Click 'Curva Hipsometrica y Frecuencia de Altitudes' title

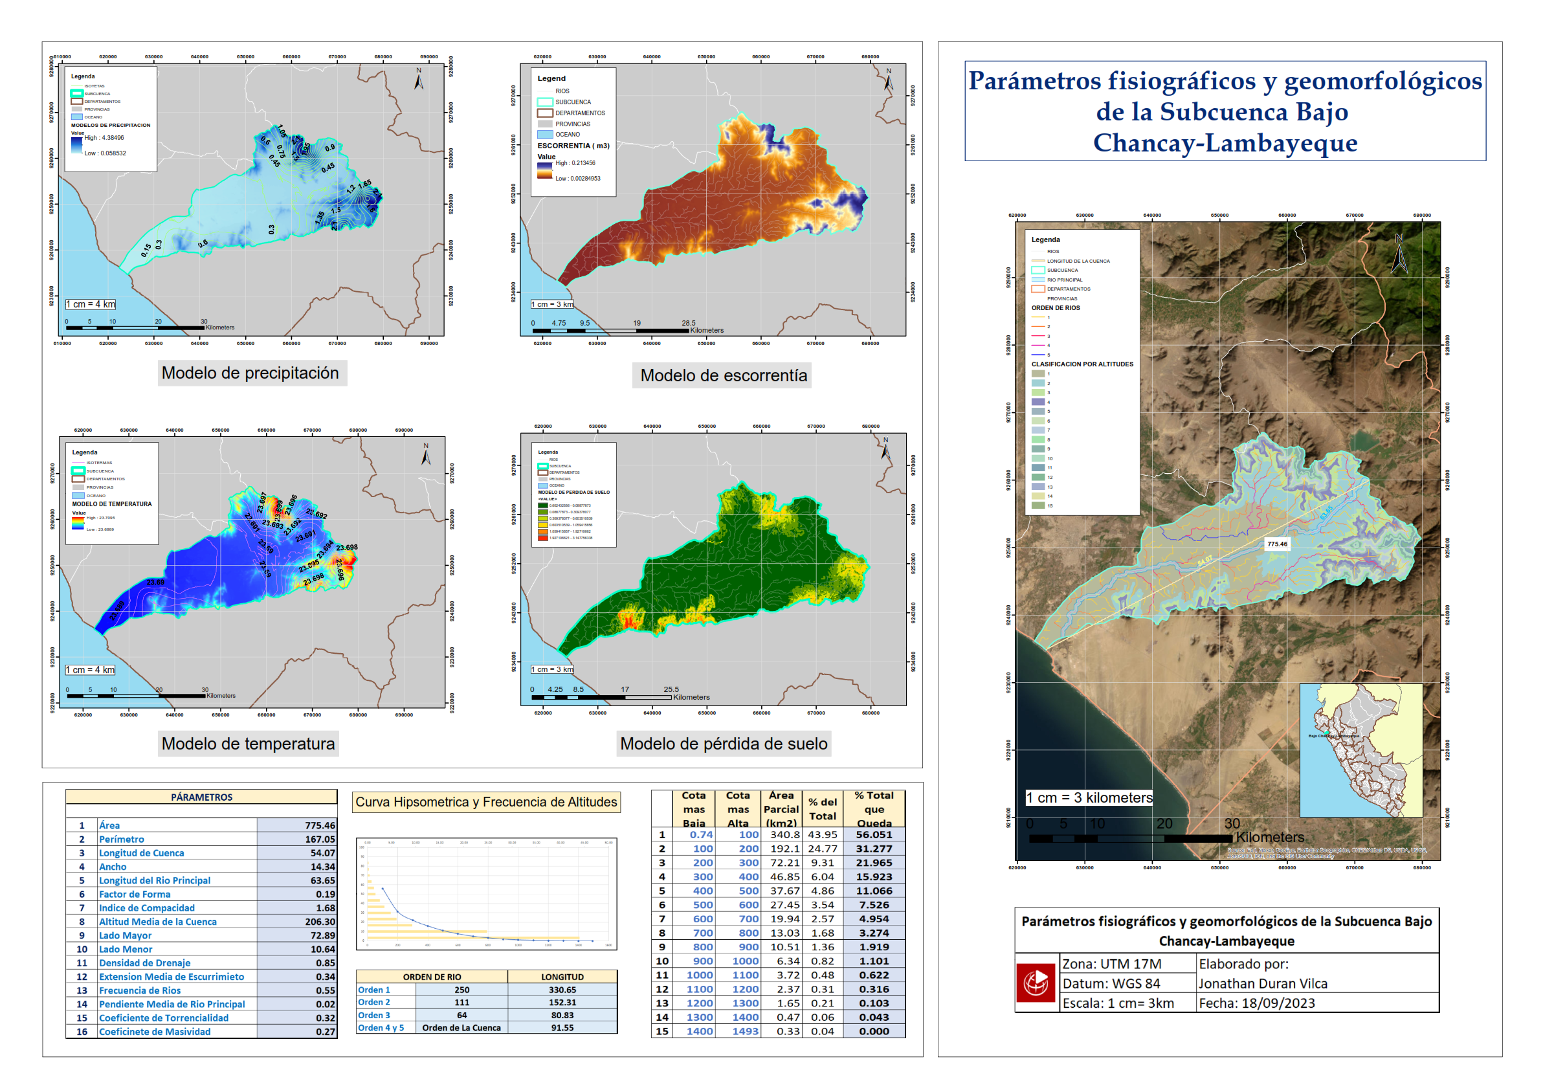[486, 802]
